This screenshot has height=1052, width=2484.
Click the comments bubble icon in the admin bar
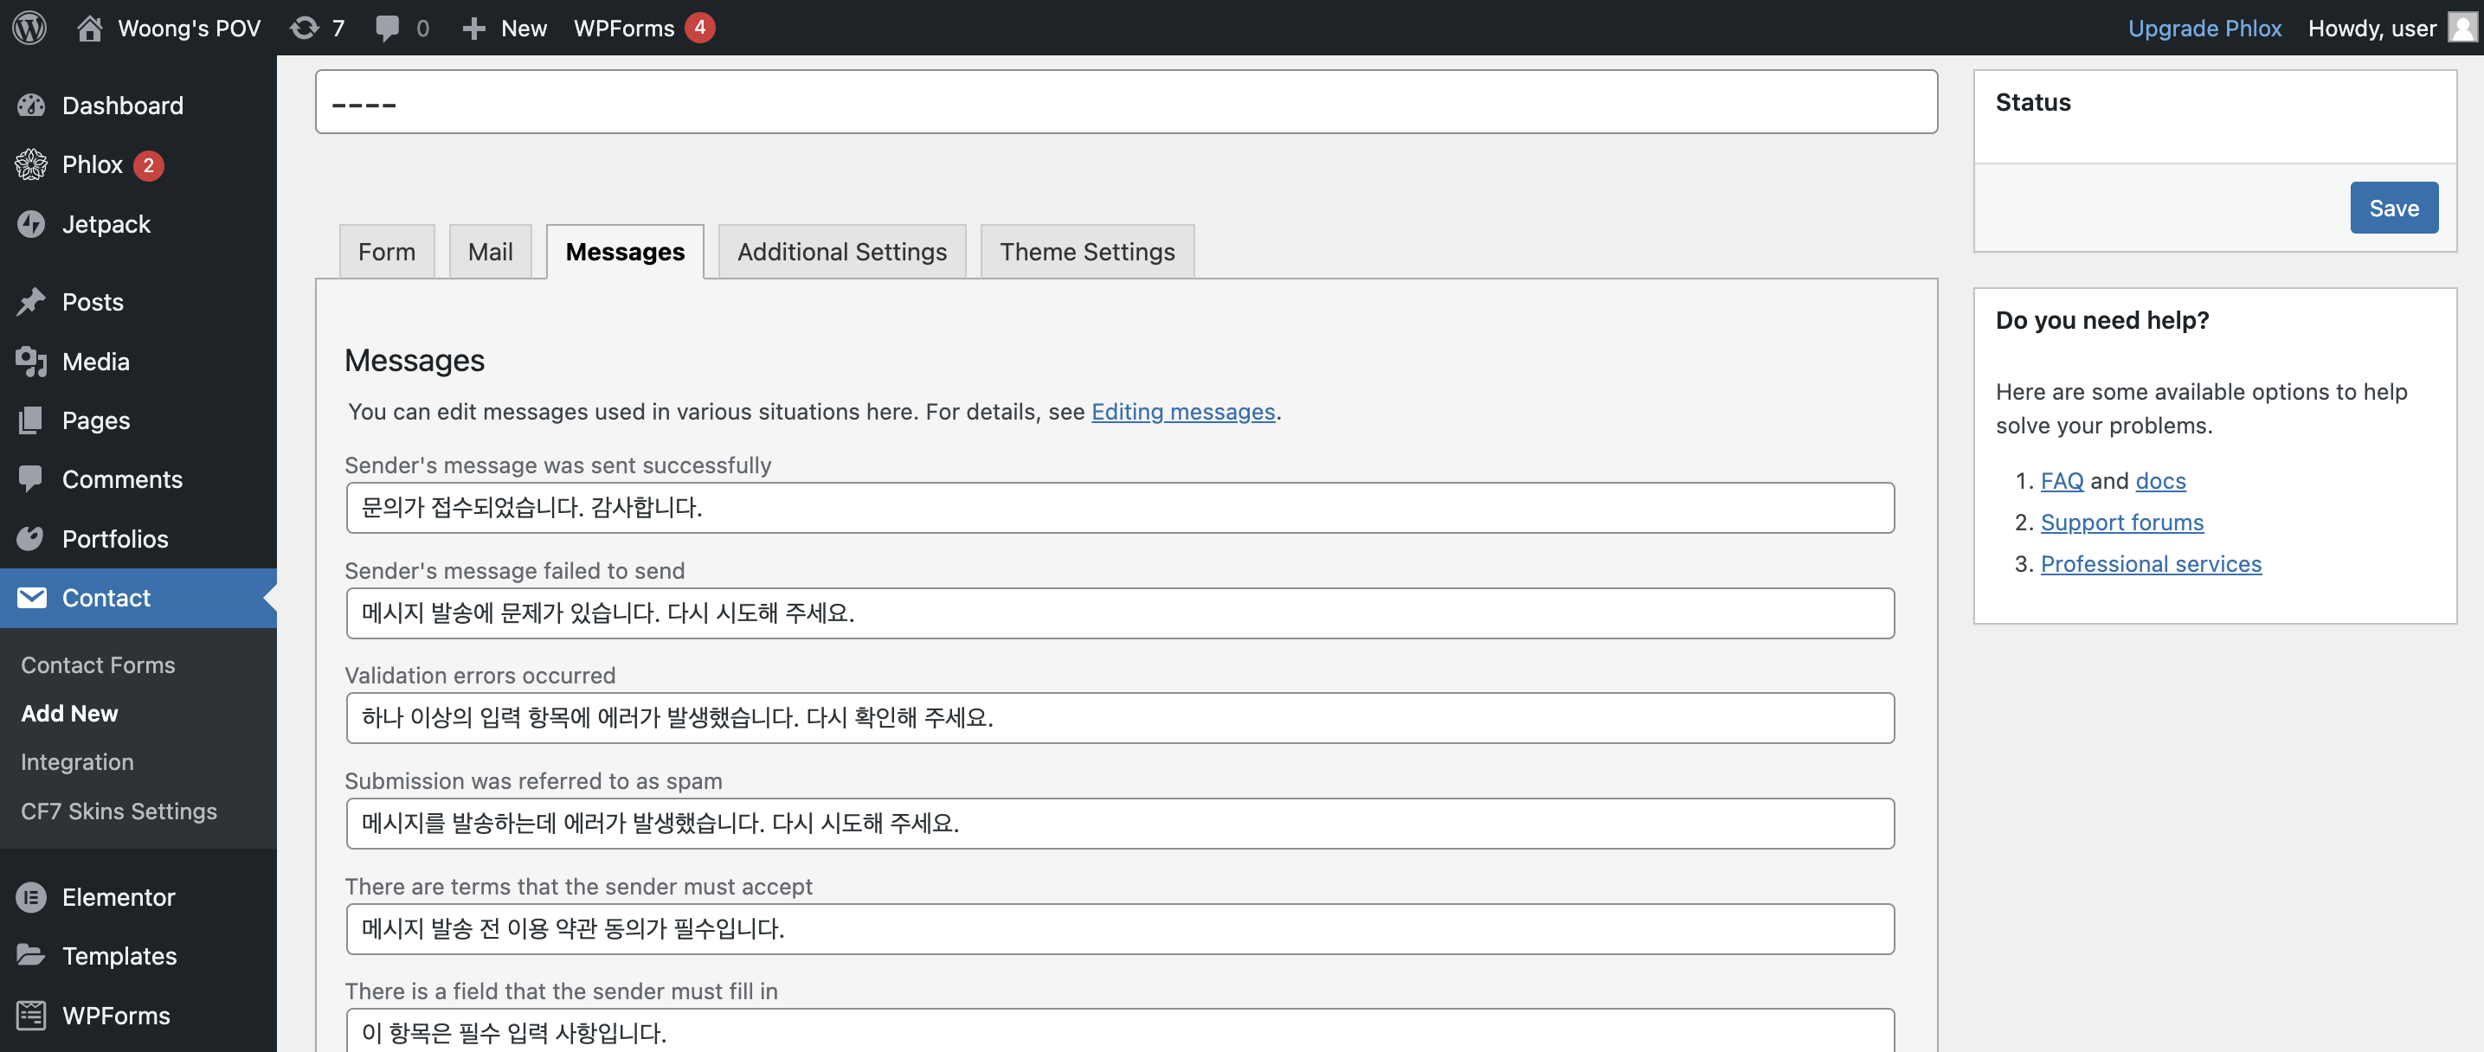point(387,28)
